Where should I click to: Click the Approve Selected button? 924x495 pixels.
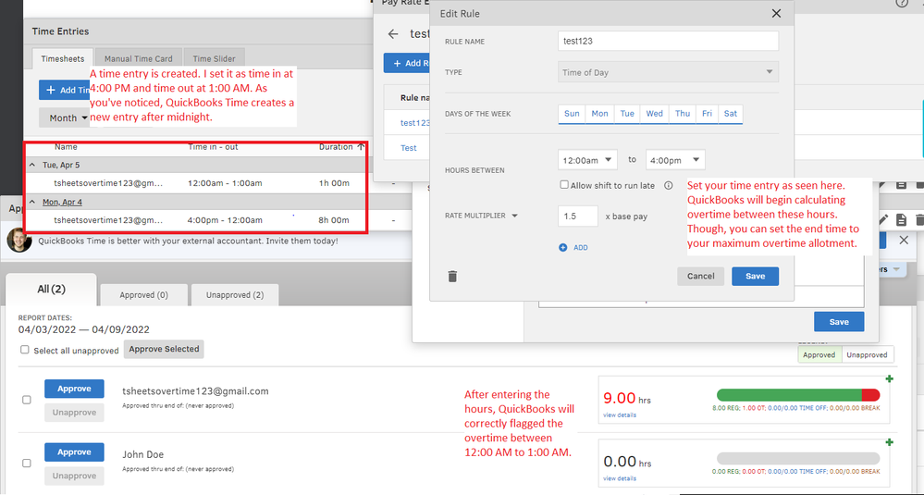pyautogui.click(x=164, y=349)
